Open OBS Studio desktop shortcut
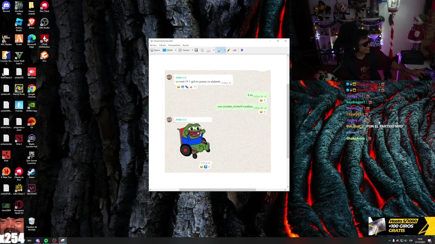Screen dimensions: 435x244 [44, 24]
